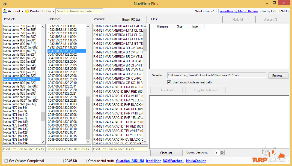Click the Releases list scroll up arrow
The image size is (292, 166).
click(x=88, y=27)
